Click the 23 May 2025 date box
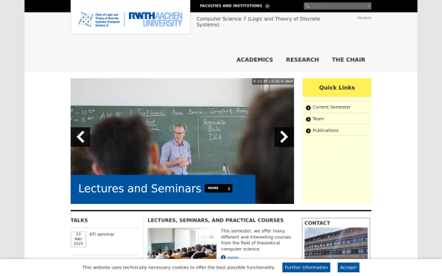The image size is (442, 276). [78, 239]
